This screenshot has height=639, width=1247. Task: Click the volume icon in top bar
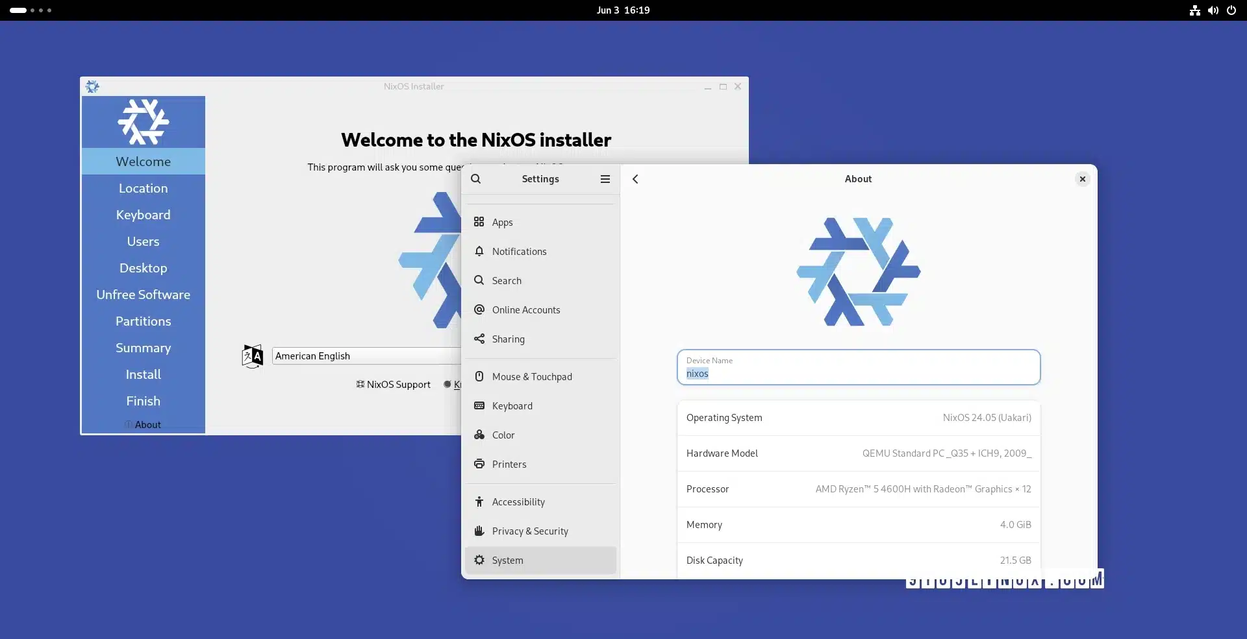pos(1213,10)
